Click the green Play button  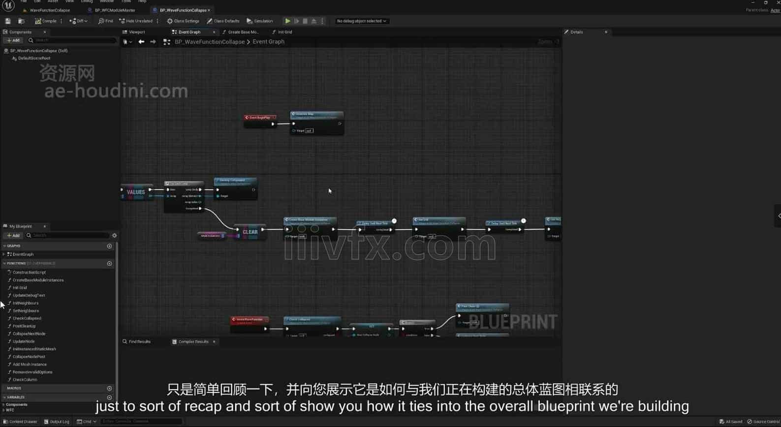pyautogui.click(x=288, y=21)
